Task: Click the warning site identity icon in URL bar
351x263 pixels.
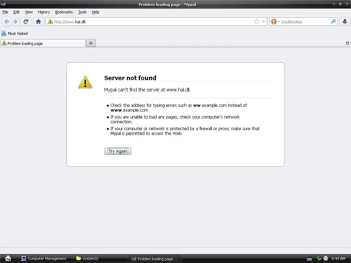Action: (50, 22)
